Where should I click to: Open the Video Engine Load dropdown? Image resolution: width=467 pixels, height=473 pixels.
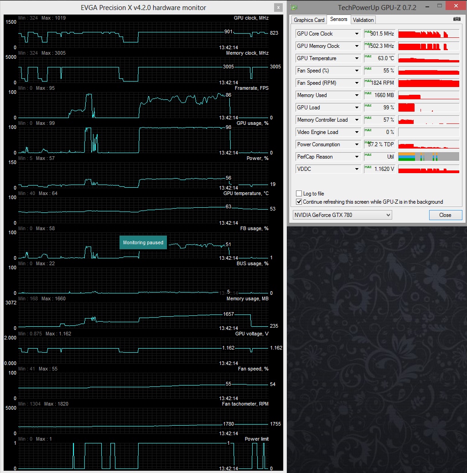click(x=357, y=132)
